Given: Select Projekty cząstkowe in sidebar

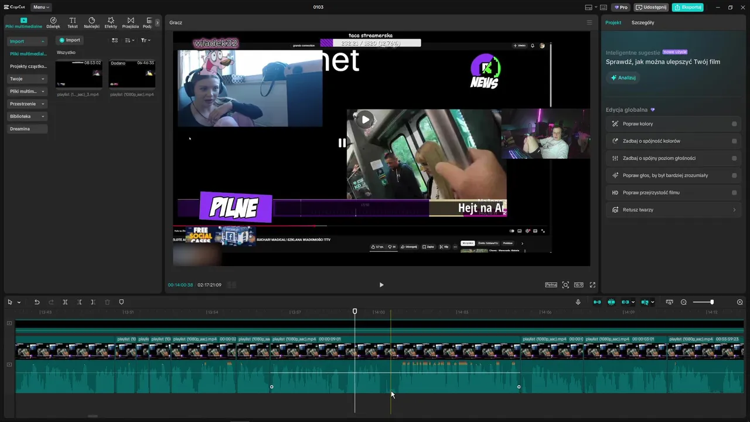Looking at the screenshot, I should (28, 66).
